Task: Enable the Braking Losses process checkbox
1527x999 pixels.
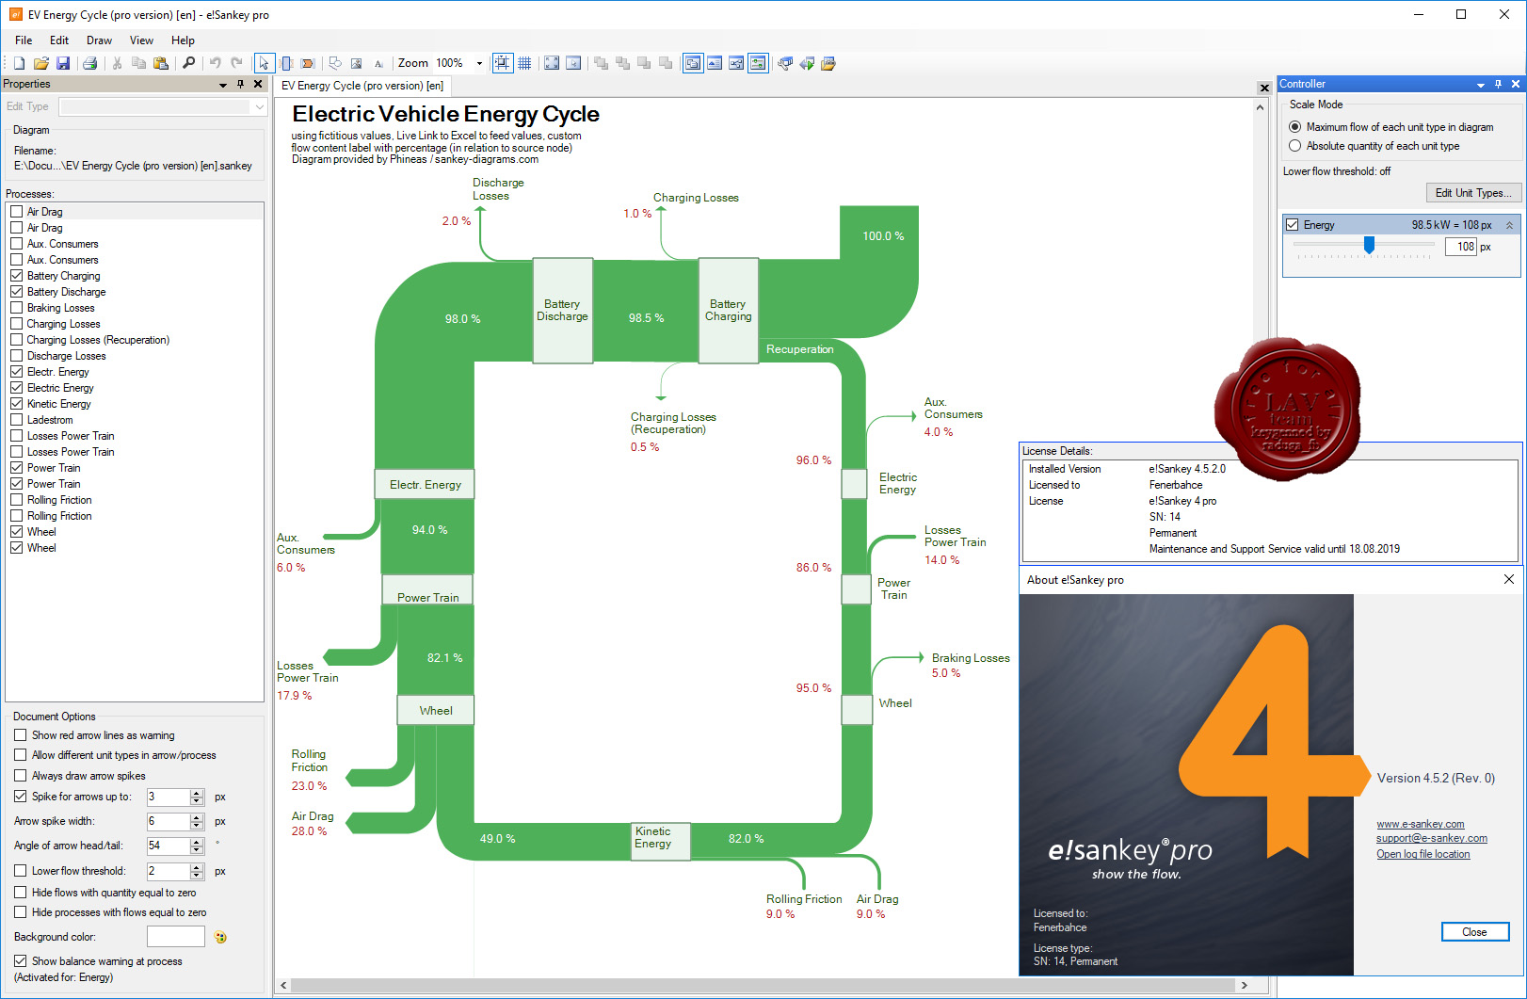Action: coord(16,308)
